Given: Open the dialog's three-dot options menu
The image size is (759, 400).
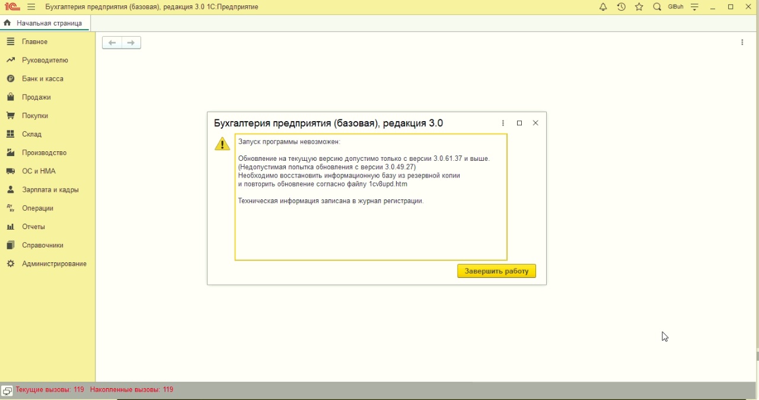Looking at the screenshot, I should pos(503,123).
